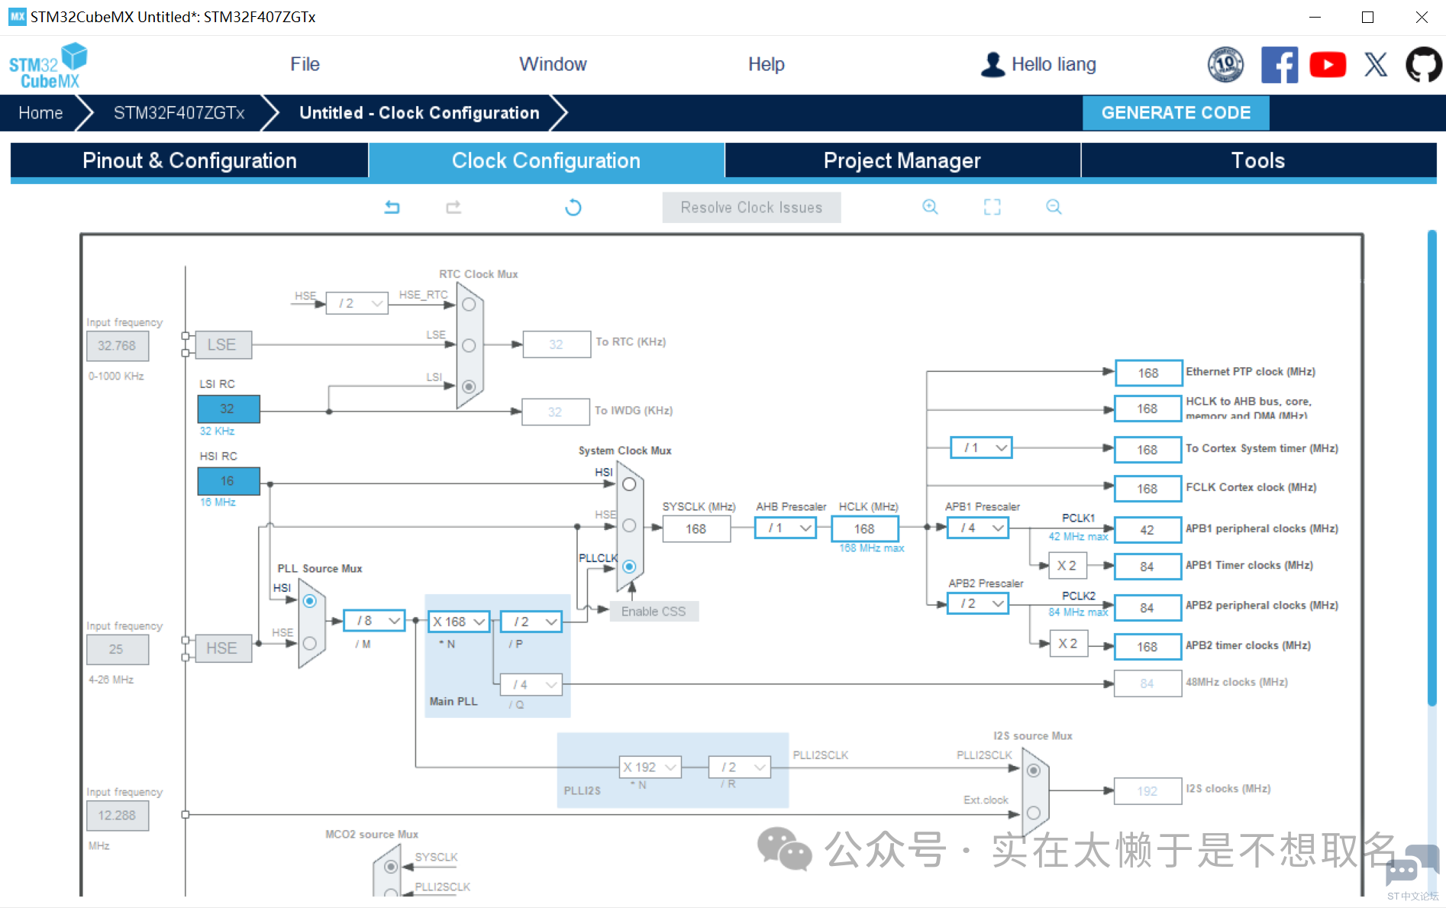Select HSE in System Clock Mux
The height and width of the screenshot is (908, 1446).
629,525
